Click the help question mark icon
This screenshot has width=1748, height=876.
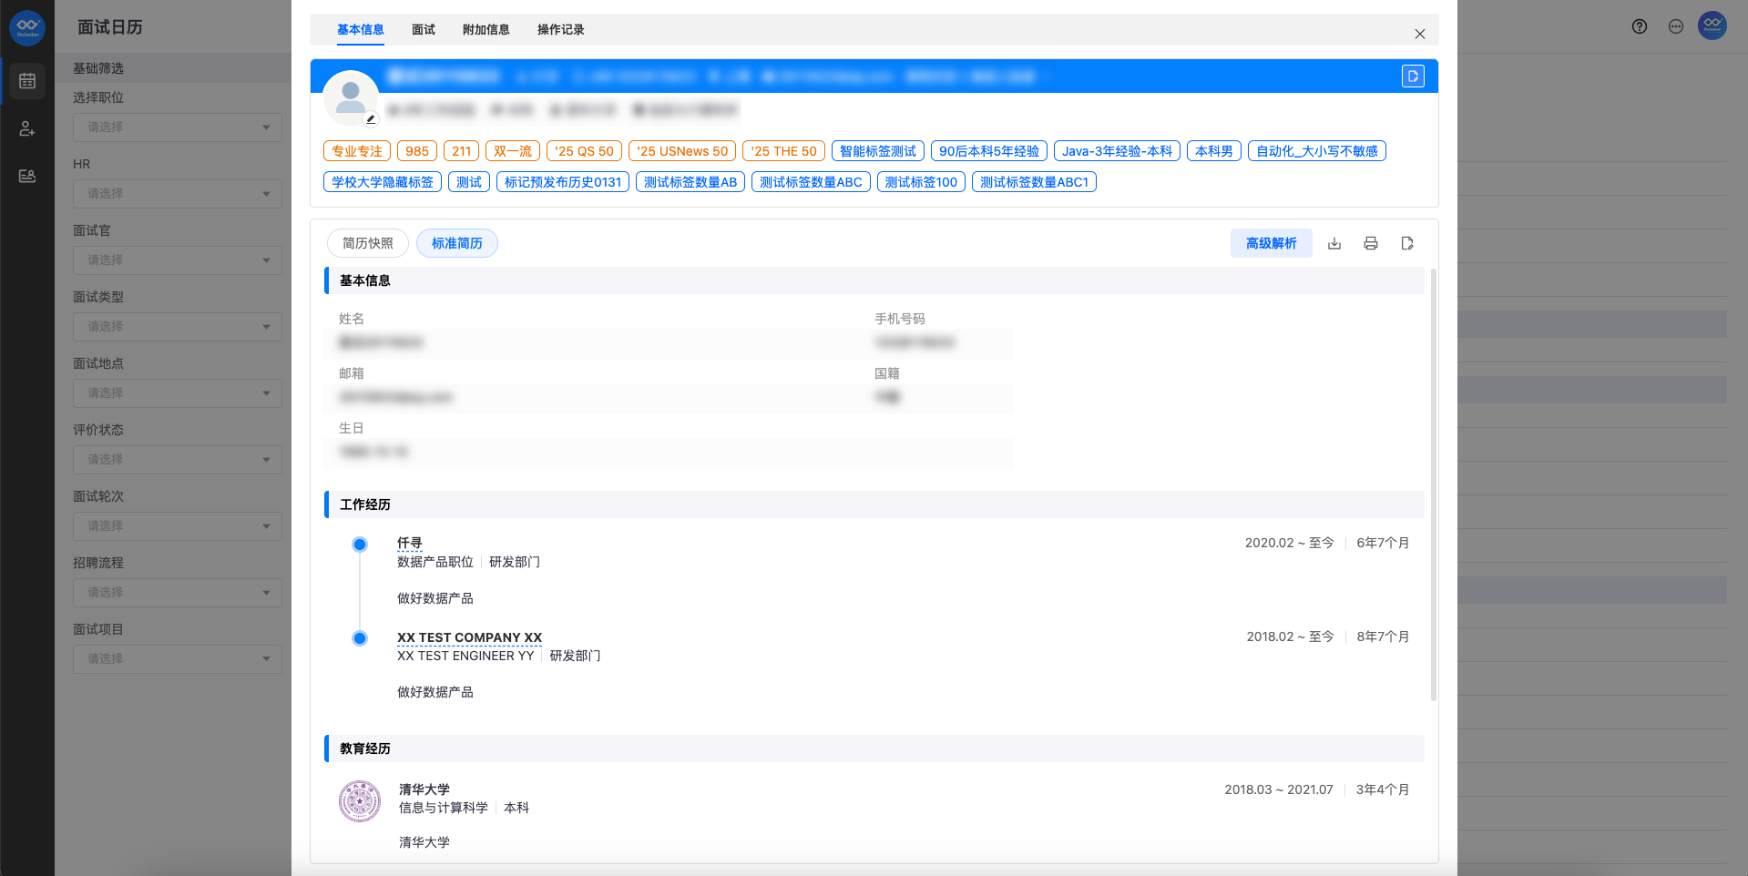coord(1640,26)
